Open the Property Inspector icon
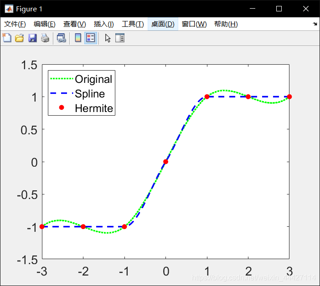This screenshot has width=320, height=286. tap(120, 38)
